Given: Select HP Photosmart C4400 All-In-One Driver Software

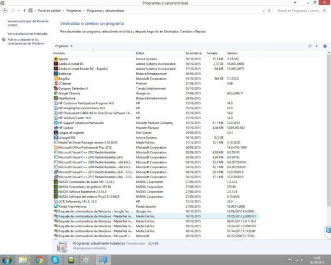Looking at the screenshot, I should pos(155,113).
